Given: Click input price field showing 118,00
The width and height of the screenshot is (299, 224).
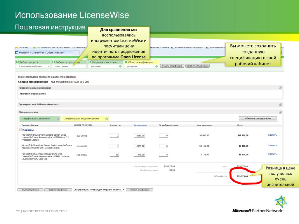Looking at the screenshot, I should point(139,155).
